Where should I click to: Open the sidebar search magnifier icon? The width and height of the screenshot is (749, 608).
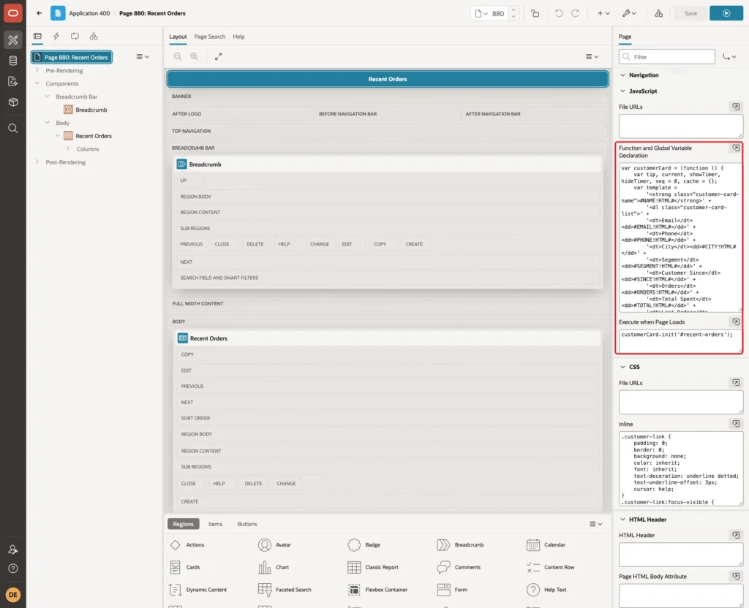point(13,129)
